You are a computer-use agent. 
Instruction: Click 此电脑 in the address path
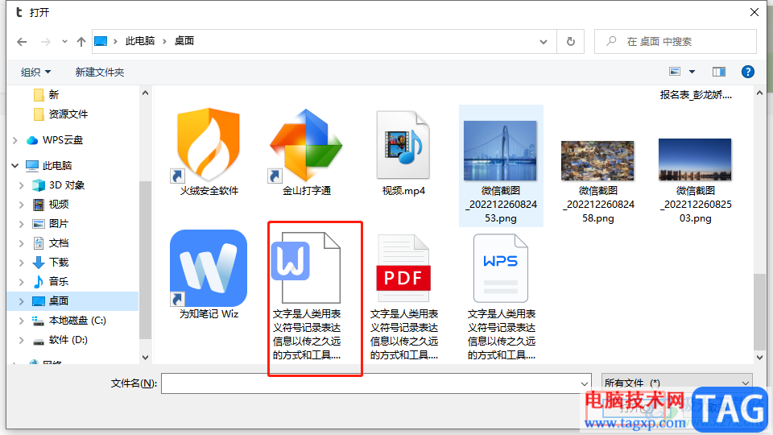[x=140, y=41]
